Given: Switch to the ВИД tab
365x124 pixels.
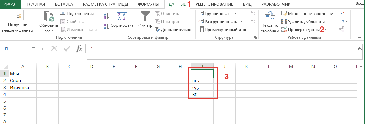Looking at the screenshot, I should [x=247, y=4].
